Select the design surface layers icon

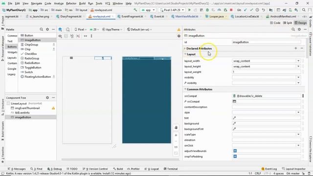(60, 29)
